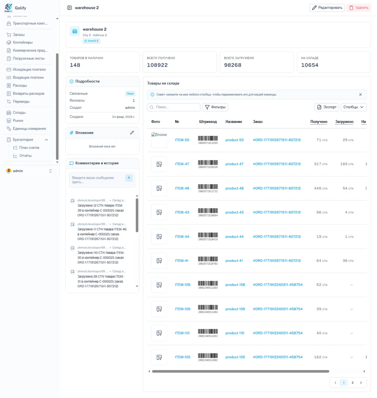Click the branch 2 tag
This screenshot has height=398, width=377.
(x=91, y=41)
